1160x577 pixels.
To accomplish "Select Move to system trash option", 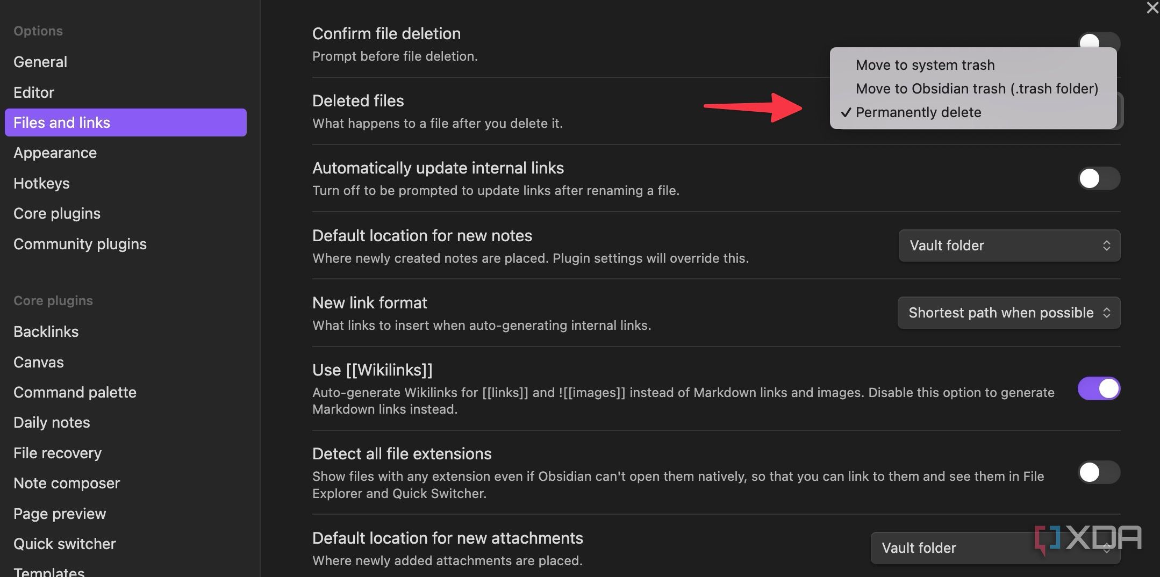I will pos(925,64).
